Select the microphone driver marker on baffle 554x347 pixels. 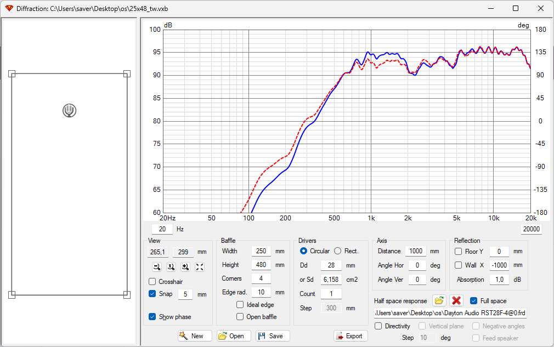(69, 110)
